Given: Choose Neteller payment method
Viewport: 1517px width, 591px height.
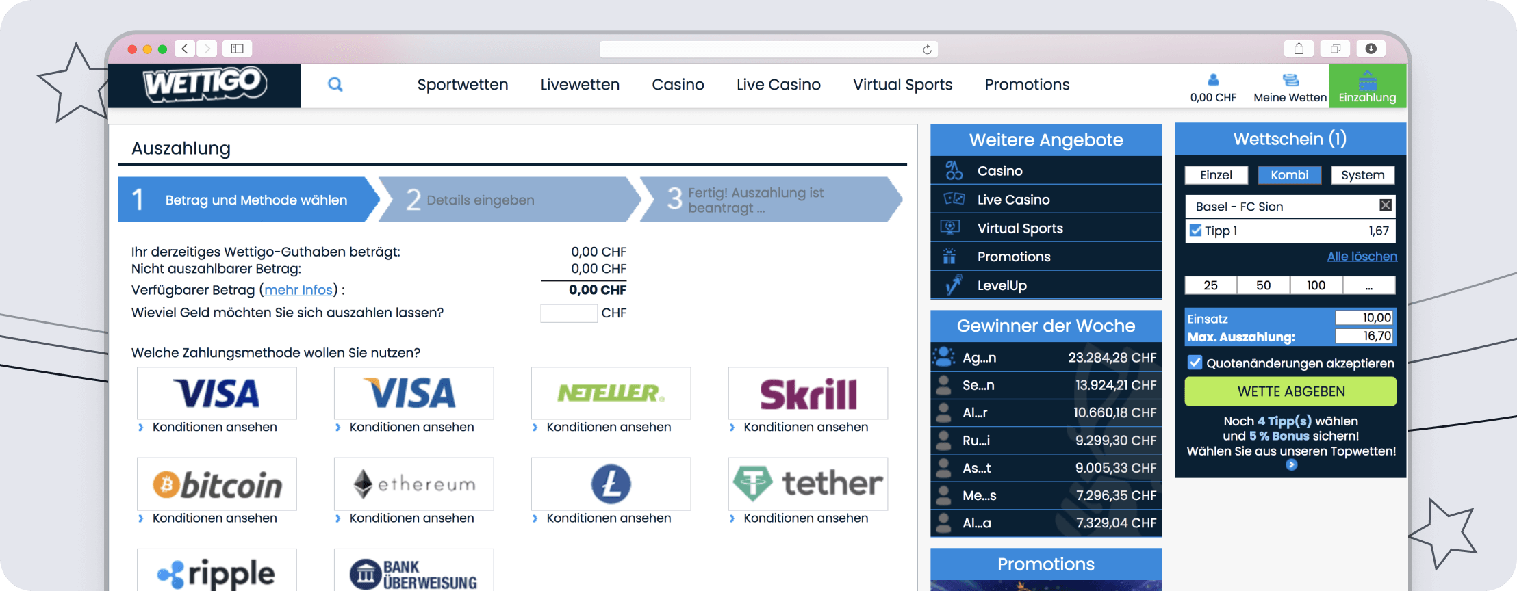Looking at the screenshot, I should [611, 393].
